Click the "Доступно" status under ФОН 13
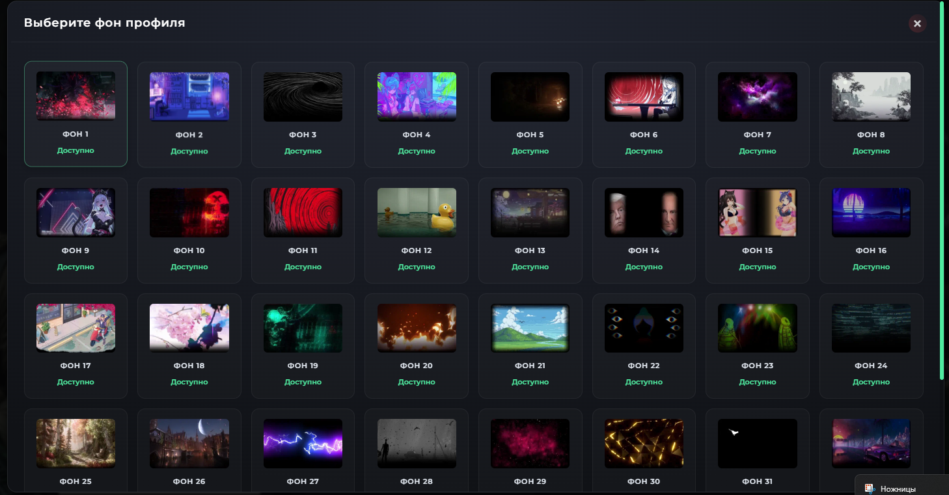949x495 pixels. (x=530, y=267)
